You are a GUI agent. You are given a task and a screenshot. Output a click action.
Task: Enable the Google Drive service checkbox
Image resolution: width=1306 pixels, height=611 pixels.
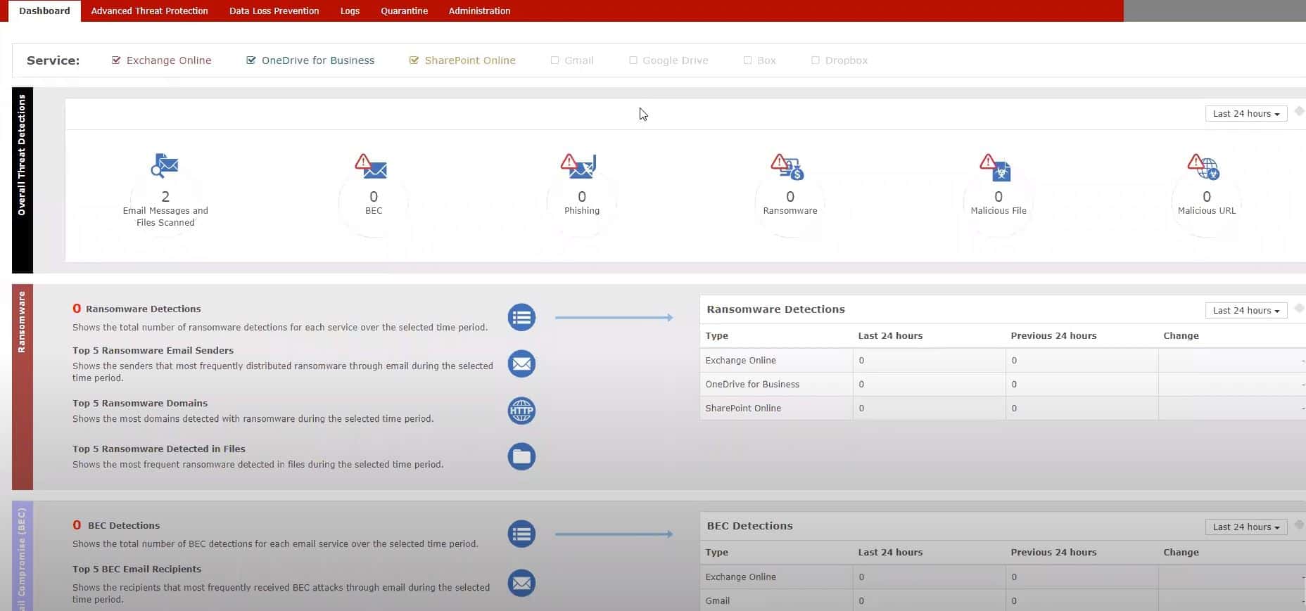pos(633,60)
